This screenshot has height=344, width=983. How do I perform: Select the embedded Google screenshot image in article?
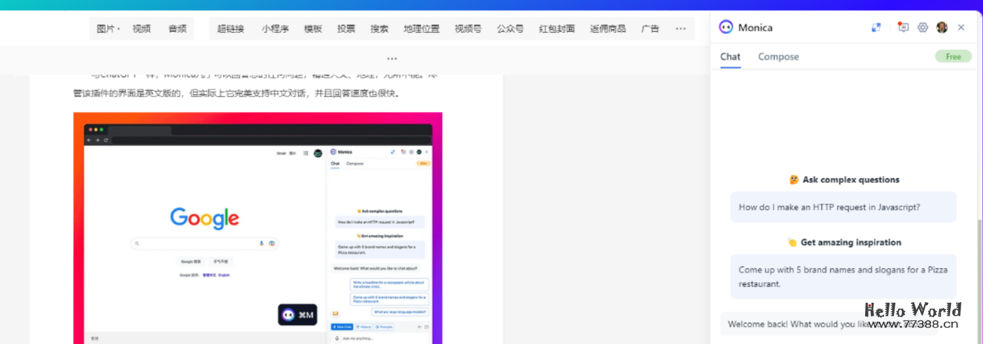click(x=258, y=228)
